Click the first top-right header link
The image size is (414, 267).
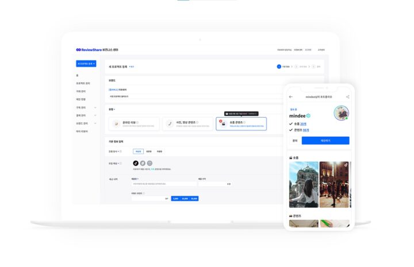click(285, 50)
